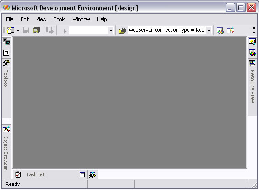This screenshot has width=259, height=190.
Task: Close the Microsoft Development Environment window
Action: 251,8
